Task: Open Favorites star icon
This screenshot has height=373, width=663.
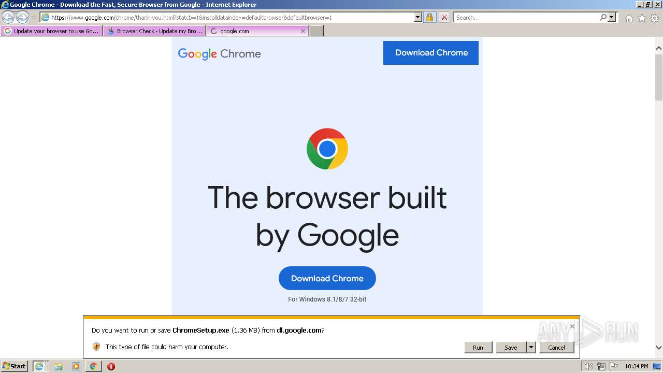Action: point(642,18)
